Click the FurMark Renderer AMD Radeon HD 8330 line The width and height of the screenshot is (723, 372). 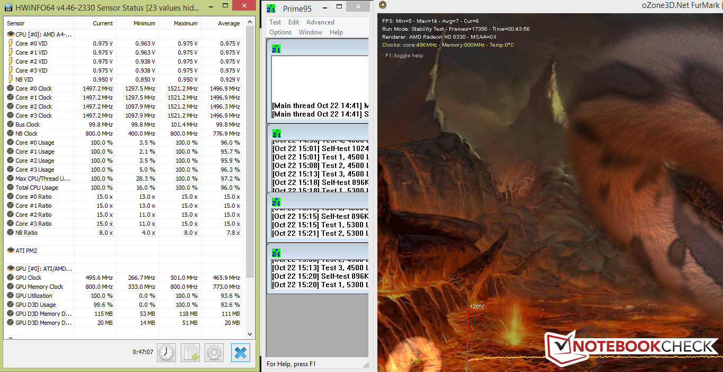click(439, 37)
